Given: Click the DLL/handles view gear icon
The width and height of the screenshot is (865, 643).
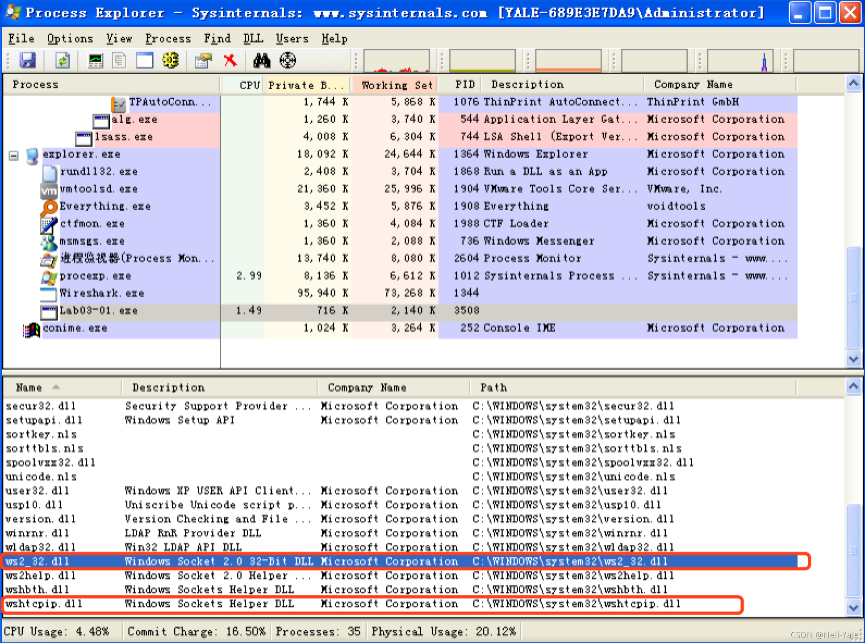Looking at the screenshot, I should pyautogui.click(x=171, y=60).
